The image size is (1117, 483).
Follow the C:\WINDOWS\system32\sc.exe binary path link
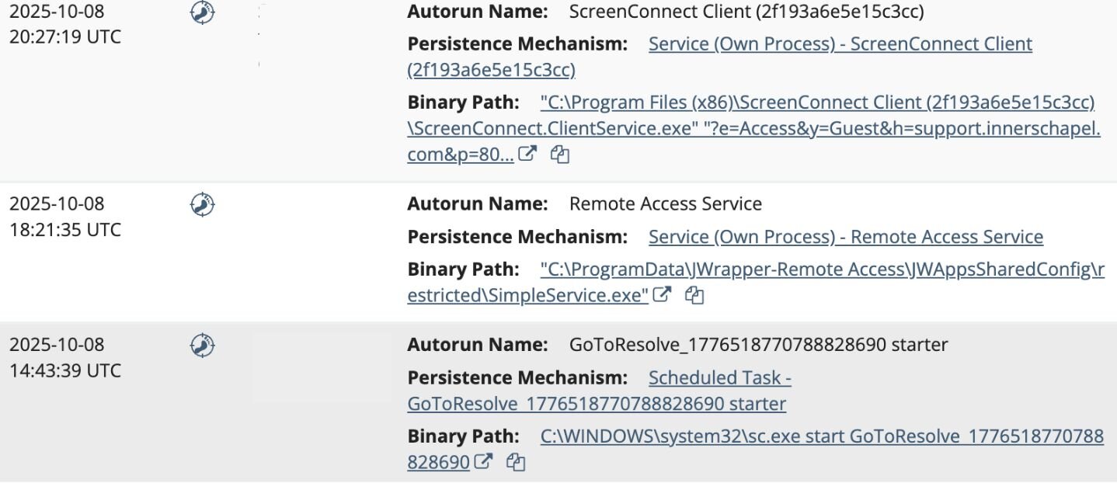(821, 436)
